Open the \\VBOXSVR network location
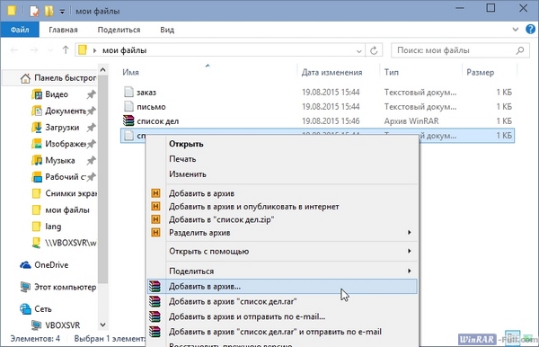 64,243
